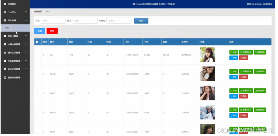Click the blue 新增 add button
Viewport: 278px width, 136px height.
click(x=40, y=31)
